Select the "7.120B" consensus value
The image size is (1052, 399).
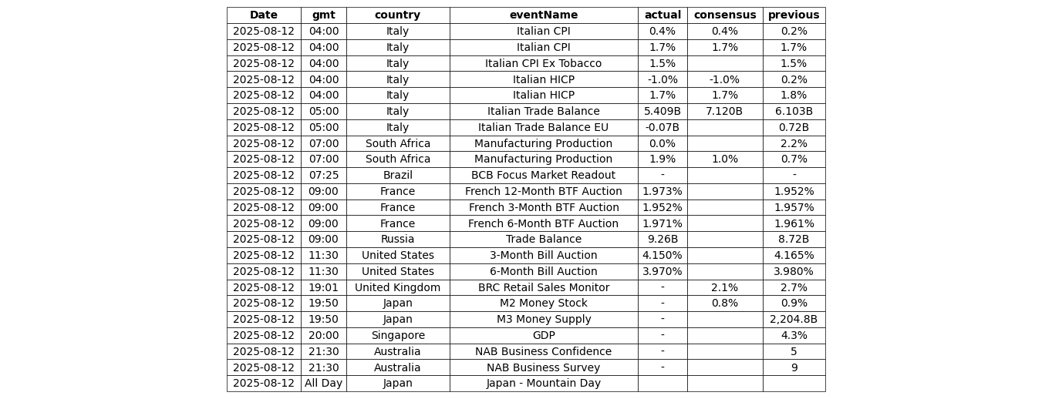724,112
